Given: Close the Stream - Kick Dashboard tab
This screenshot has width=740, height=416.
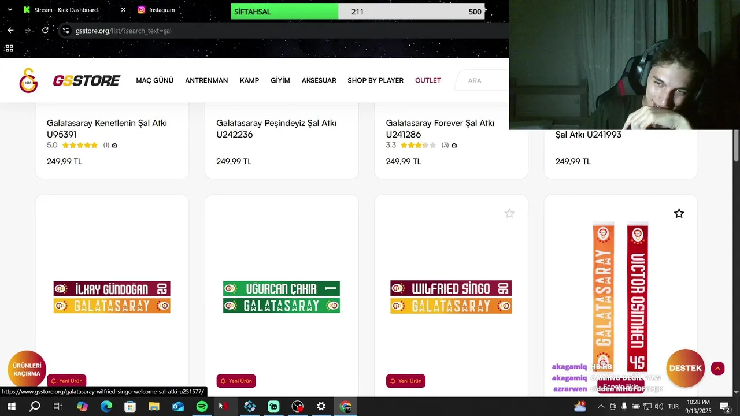Looking at the screenshot, I should 123,10.
